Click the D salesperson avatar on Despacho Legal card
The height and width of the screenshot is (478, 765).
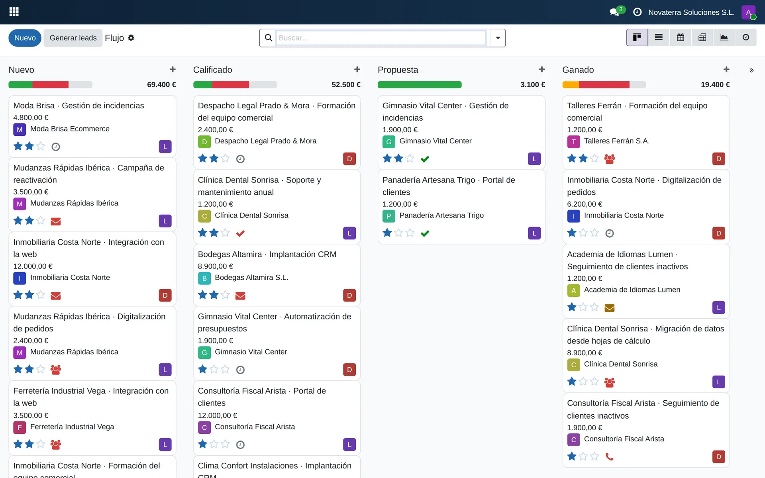[349, 159]
